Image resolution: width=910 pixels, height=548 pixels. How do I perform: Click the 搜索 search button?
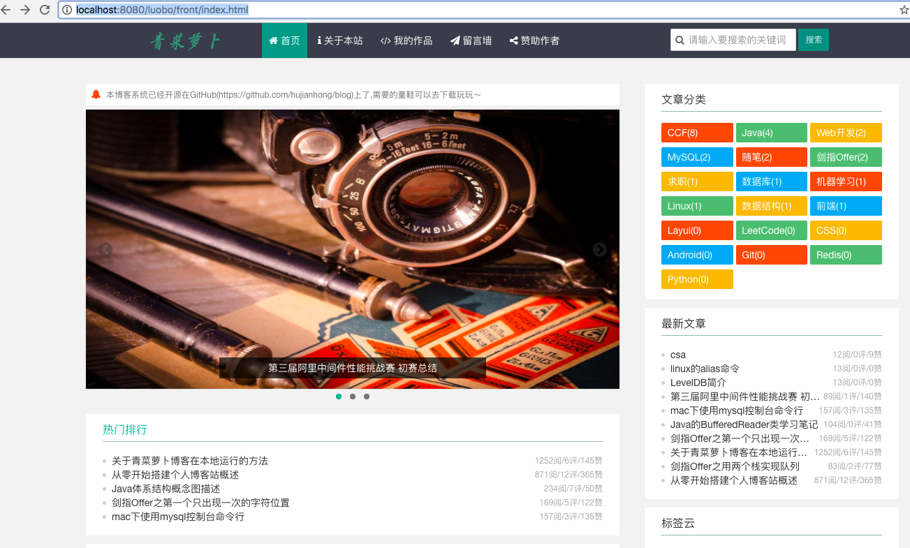(814, 40)
